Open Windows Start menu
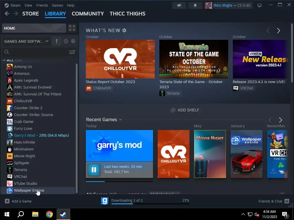This screenshot has width=294, height=220. [x=7, y=214]
